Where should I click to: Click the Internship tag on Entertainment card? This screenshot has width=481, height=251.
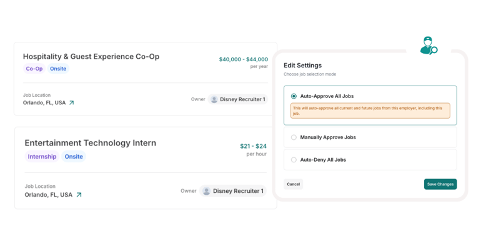pos(42,157)
